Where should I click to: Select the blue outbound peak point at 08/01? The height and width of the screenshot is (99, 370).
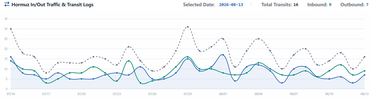click(x=223, y=55)
